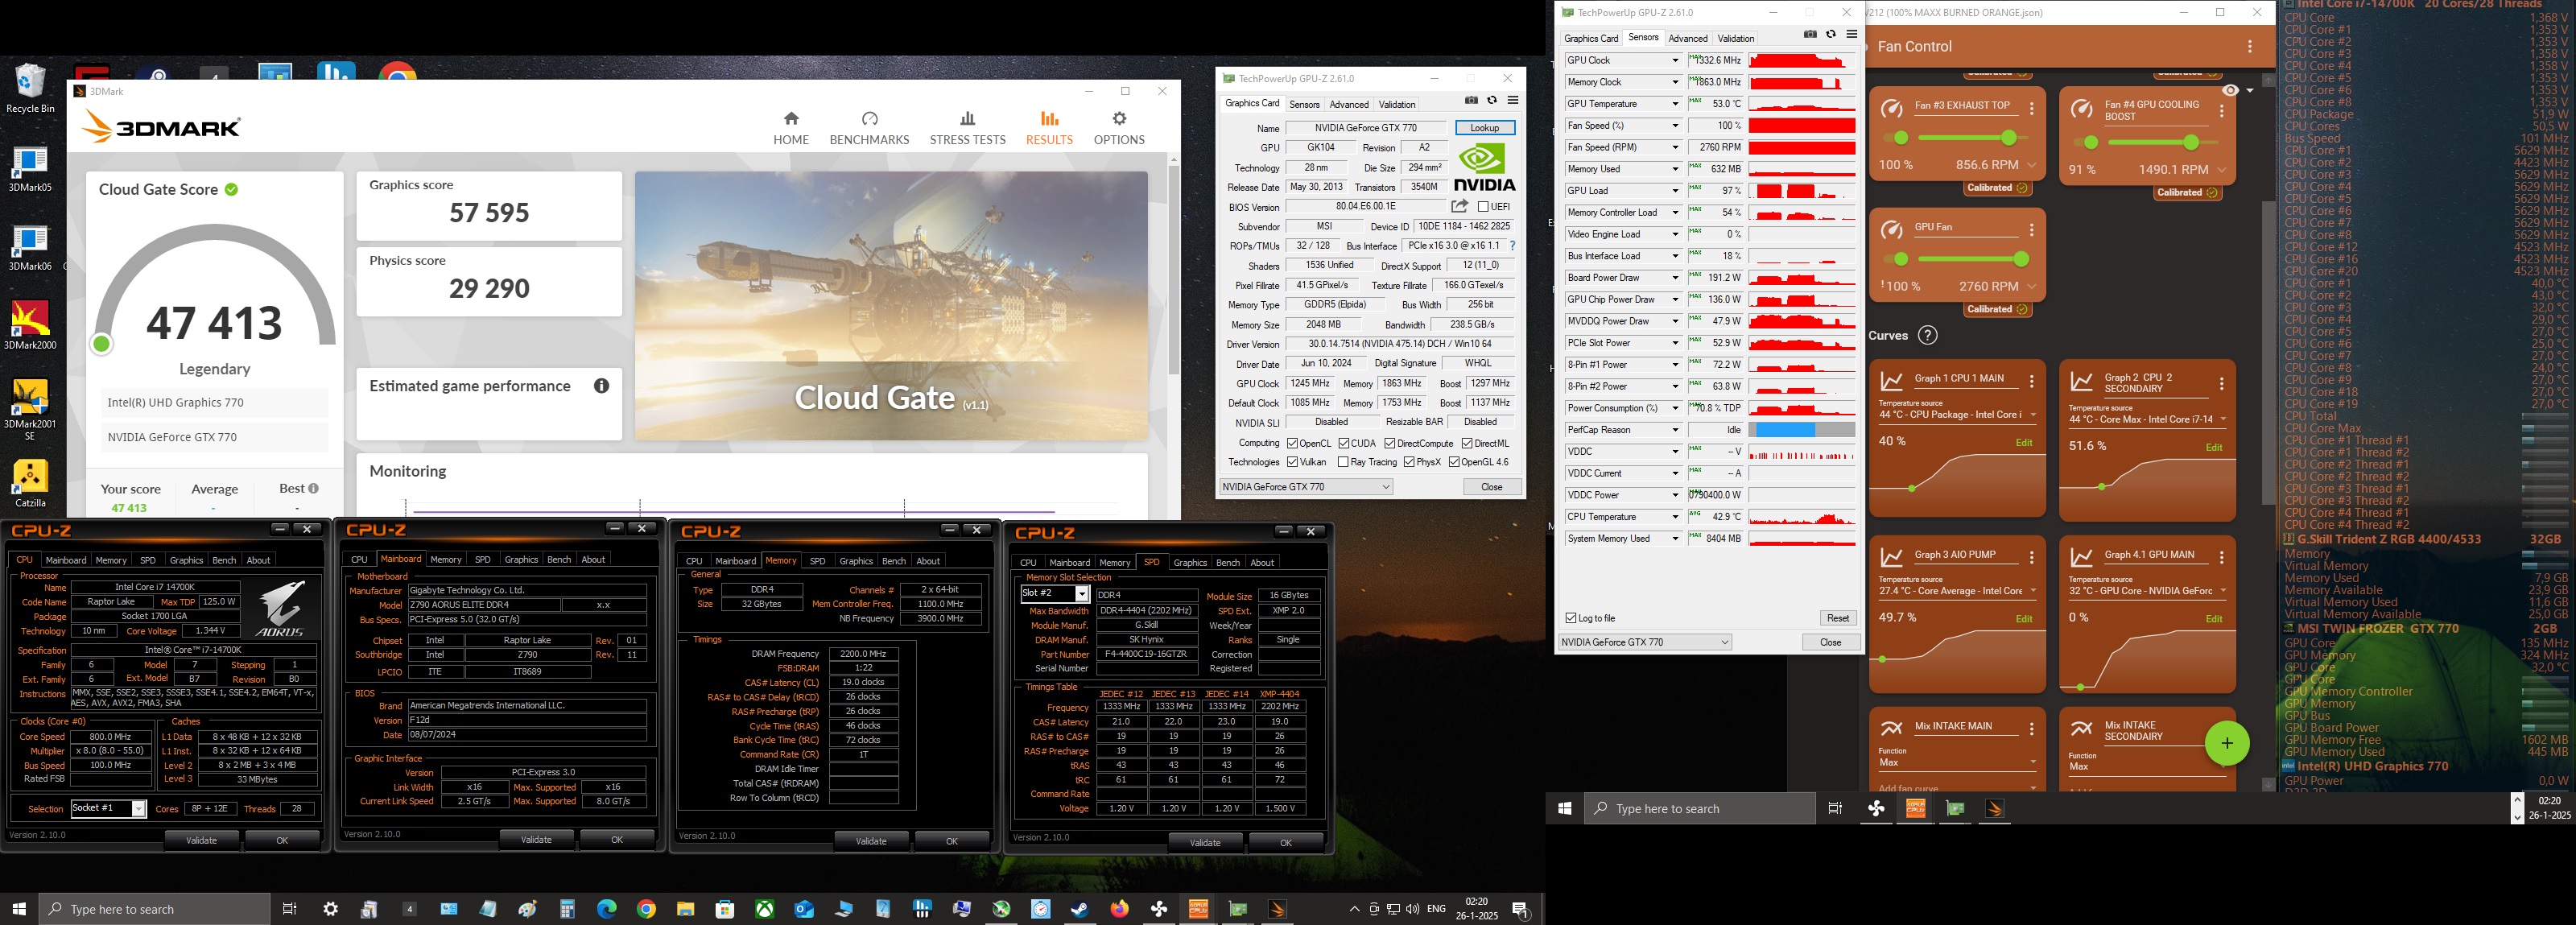Add new item with green plus button
Viewport: 2576px width, 925px height.
point(2226,743)
